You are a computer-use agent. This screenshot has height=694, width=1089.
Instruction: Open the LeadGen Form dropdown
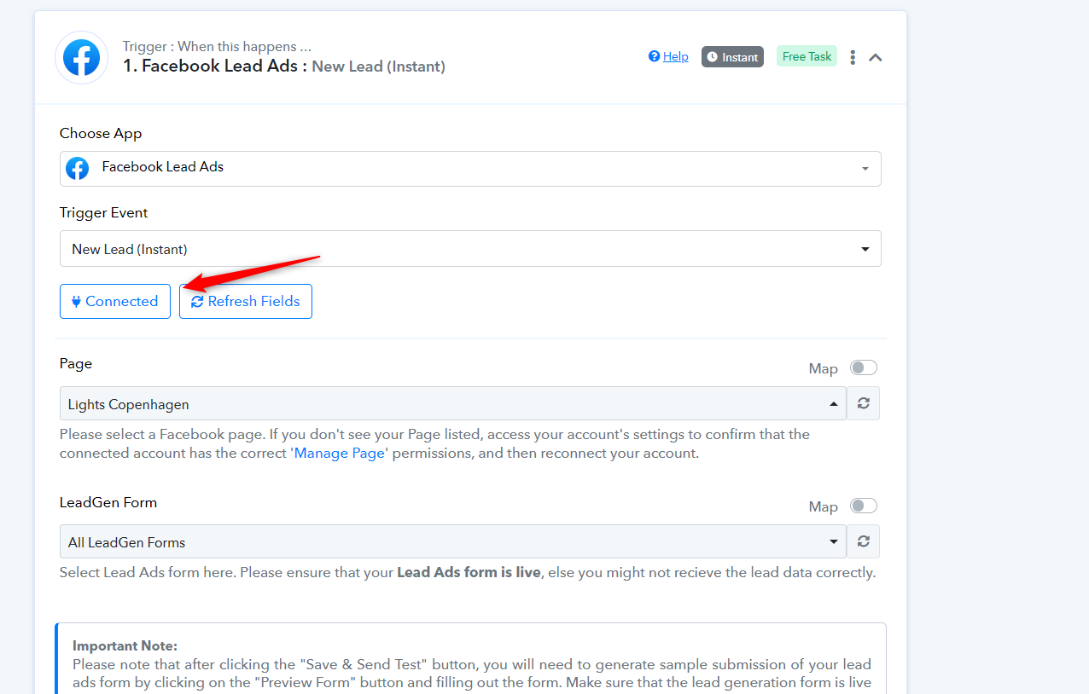click(x=453, y=541)
